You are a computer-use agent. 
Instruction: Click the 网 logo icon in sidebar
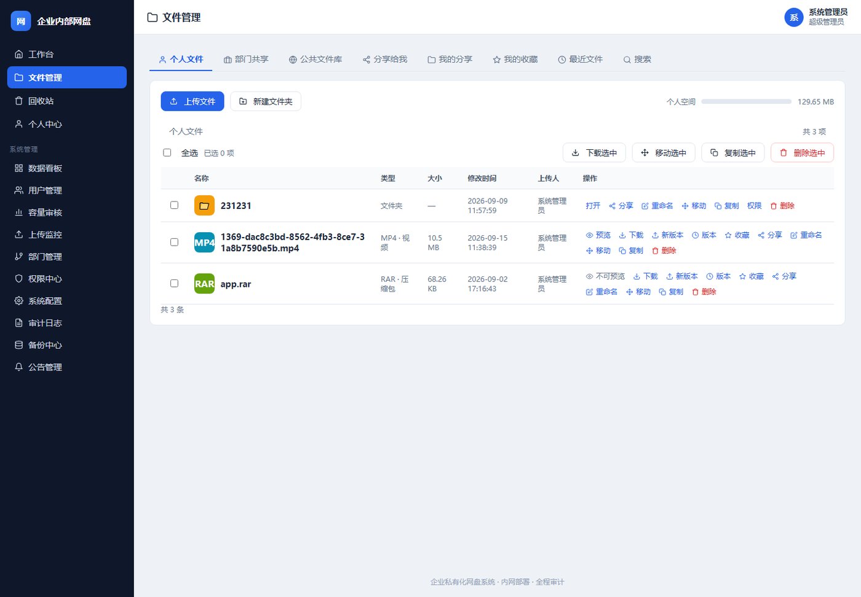pyautogui.click(x=21, y=21)
